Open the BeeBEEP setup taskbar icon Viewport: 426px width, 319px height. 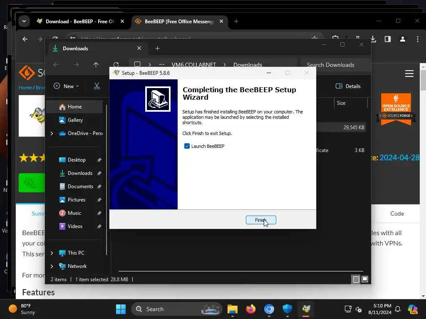(x=306, y=309)
